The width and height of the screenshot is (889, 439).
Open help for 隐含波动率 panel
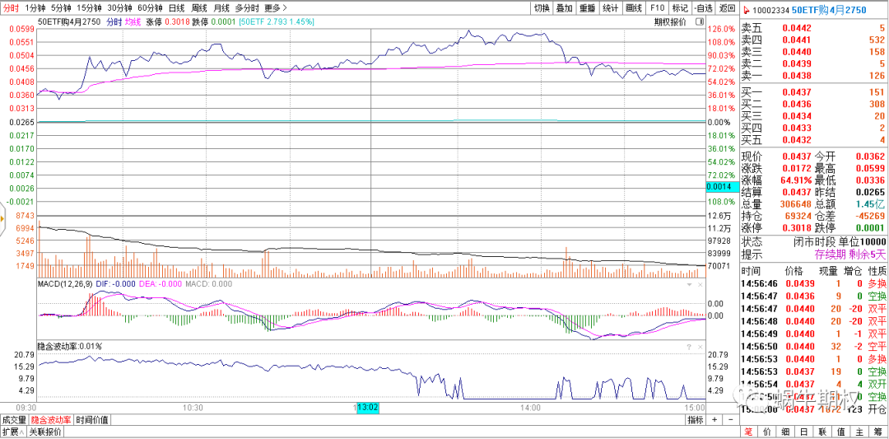689,346
